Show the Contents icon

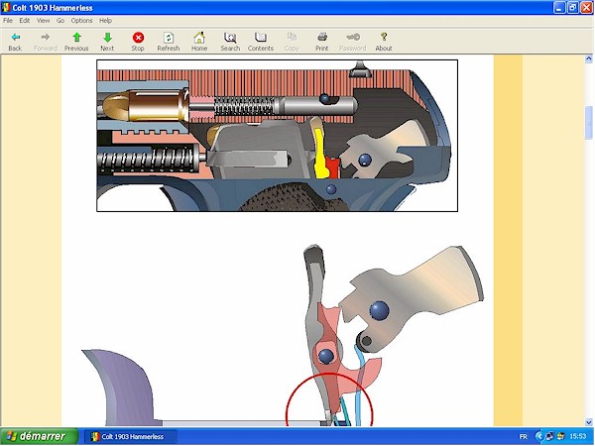pyautogui.click(x=260, y=38)
